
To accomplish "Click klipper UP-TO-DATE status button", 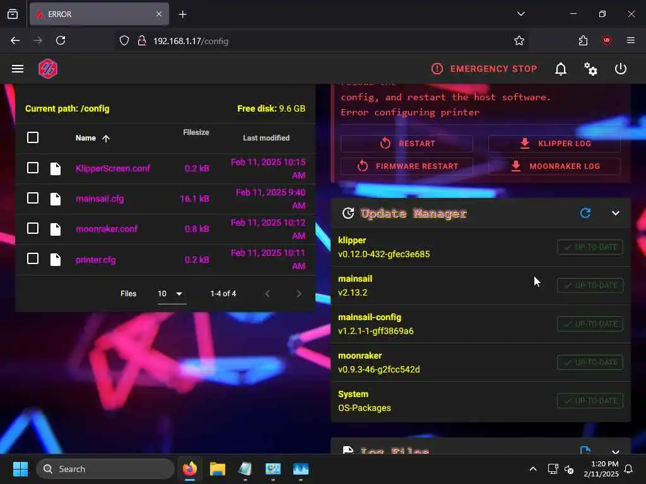I will (x=590, y=247).
